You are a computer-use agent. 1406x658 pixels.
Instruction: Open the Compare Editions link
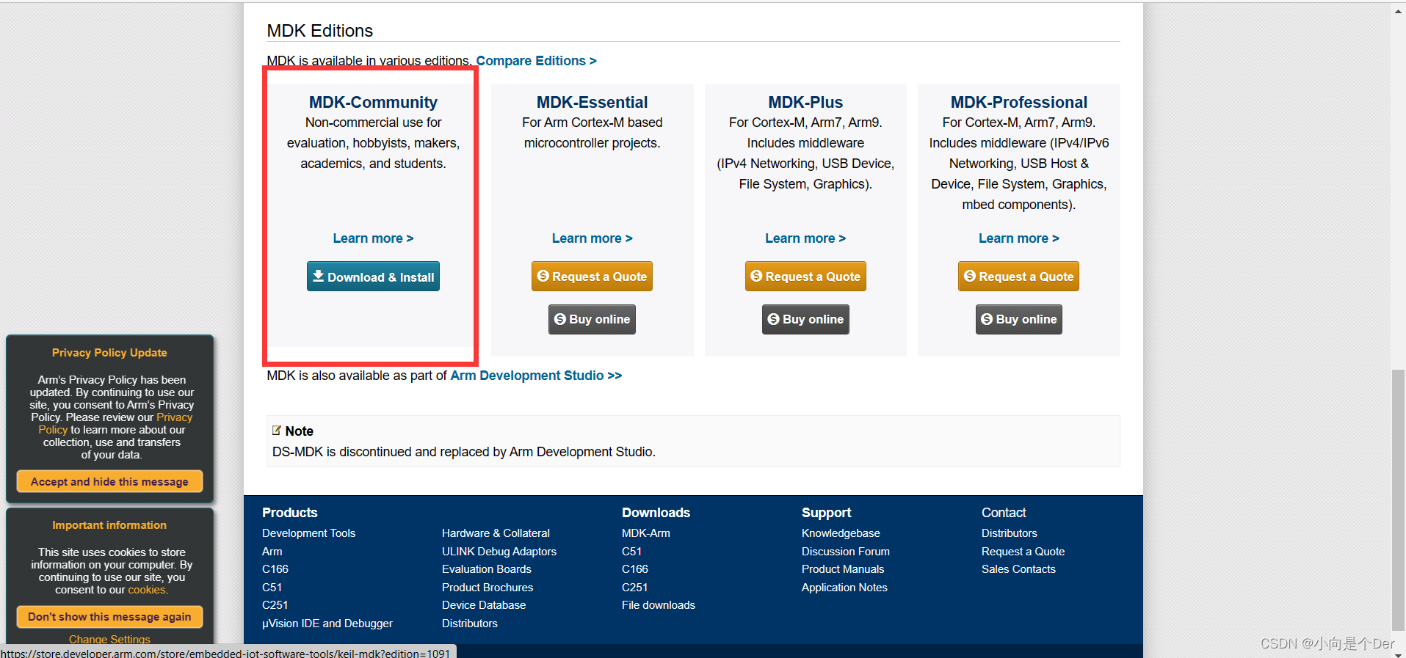click(536, 61)
